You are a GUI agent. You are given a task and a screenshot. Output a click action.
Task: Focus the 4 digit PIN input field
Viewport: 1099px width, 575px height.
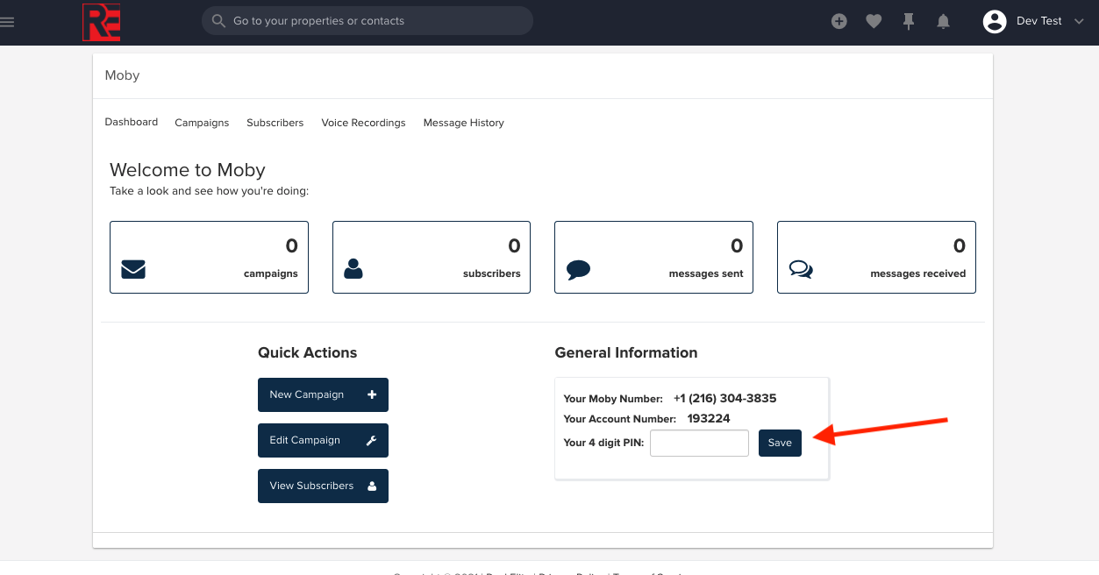[699, 443]
